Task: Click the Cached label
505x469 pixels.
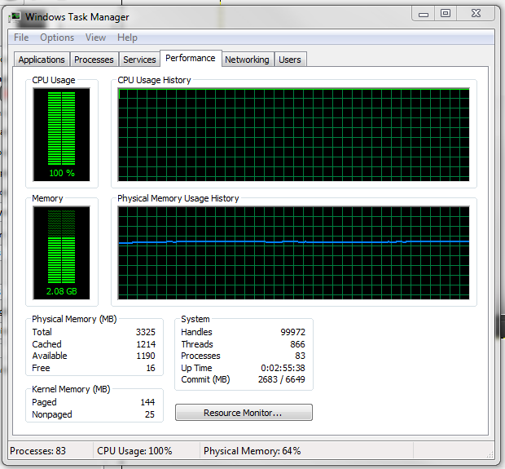Action: pyautogui.click(x=46, y=344)
